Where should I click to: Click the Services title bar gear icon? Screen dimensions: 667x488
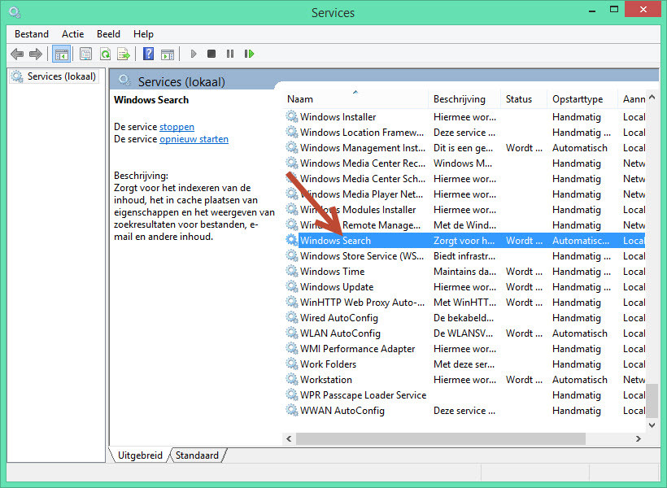pyautogui.click(x=15, y=12)
